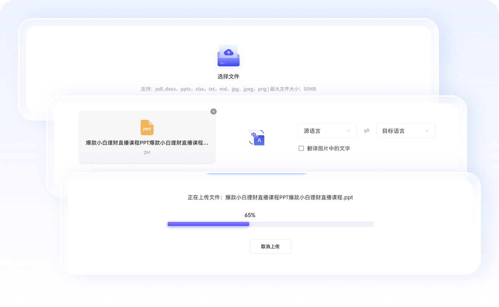Click the 正在上传文件 status text
This screenshot has height=307, width=499.
[x=270, y=198]
